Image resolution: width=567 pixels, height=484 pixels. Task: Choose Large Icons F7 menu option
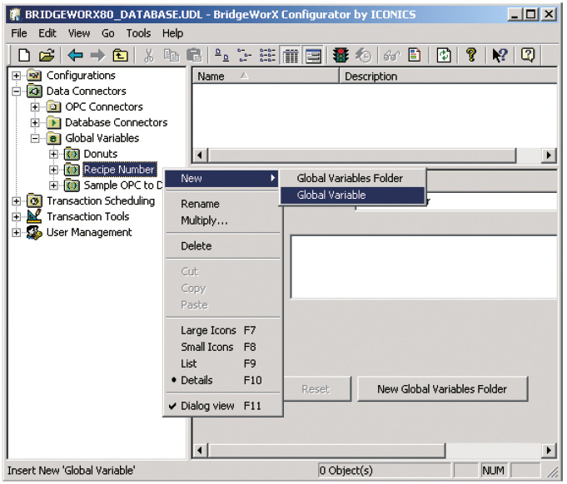click(x=223, y=330)
